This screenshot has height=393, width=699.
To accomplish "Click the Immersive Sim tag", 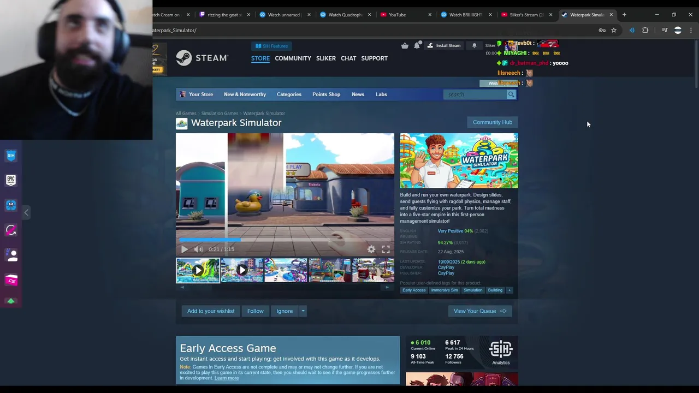I will tap(445, 290).
